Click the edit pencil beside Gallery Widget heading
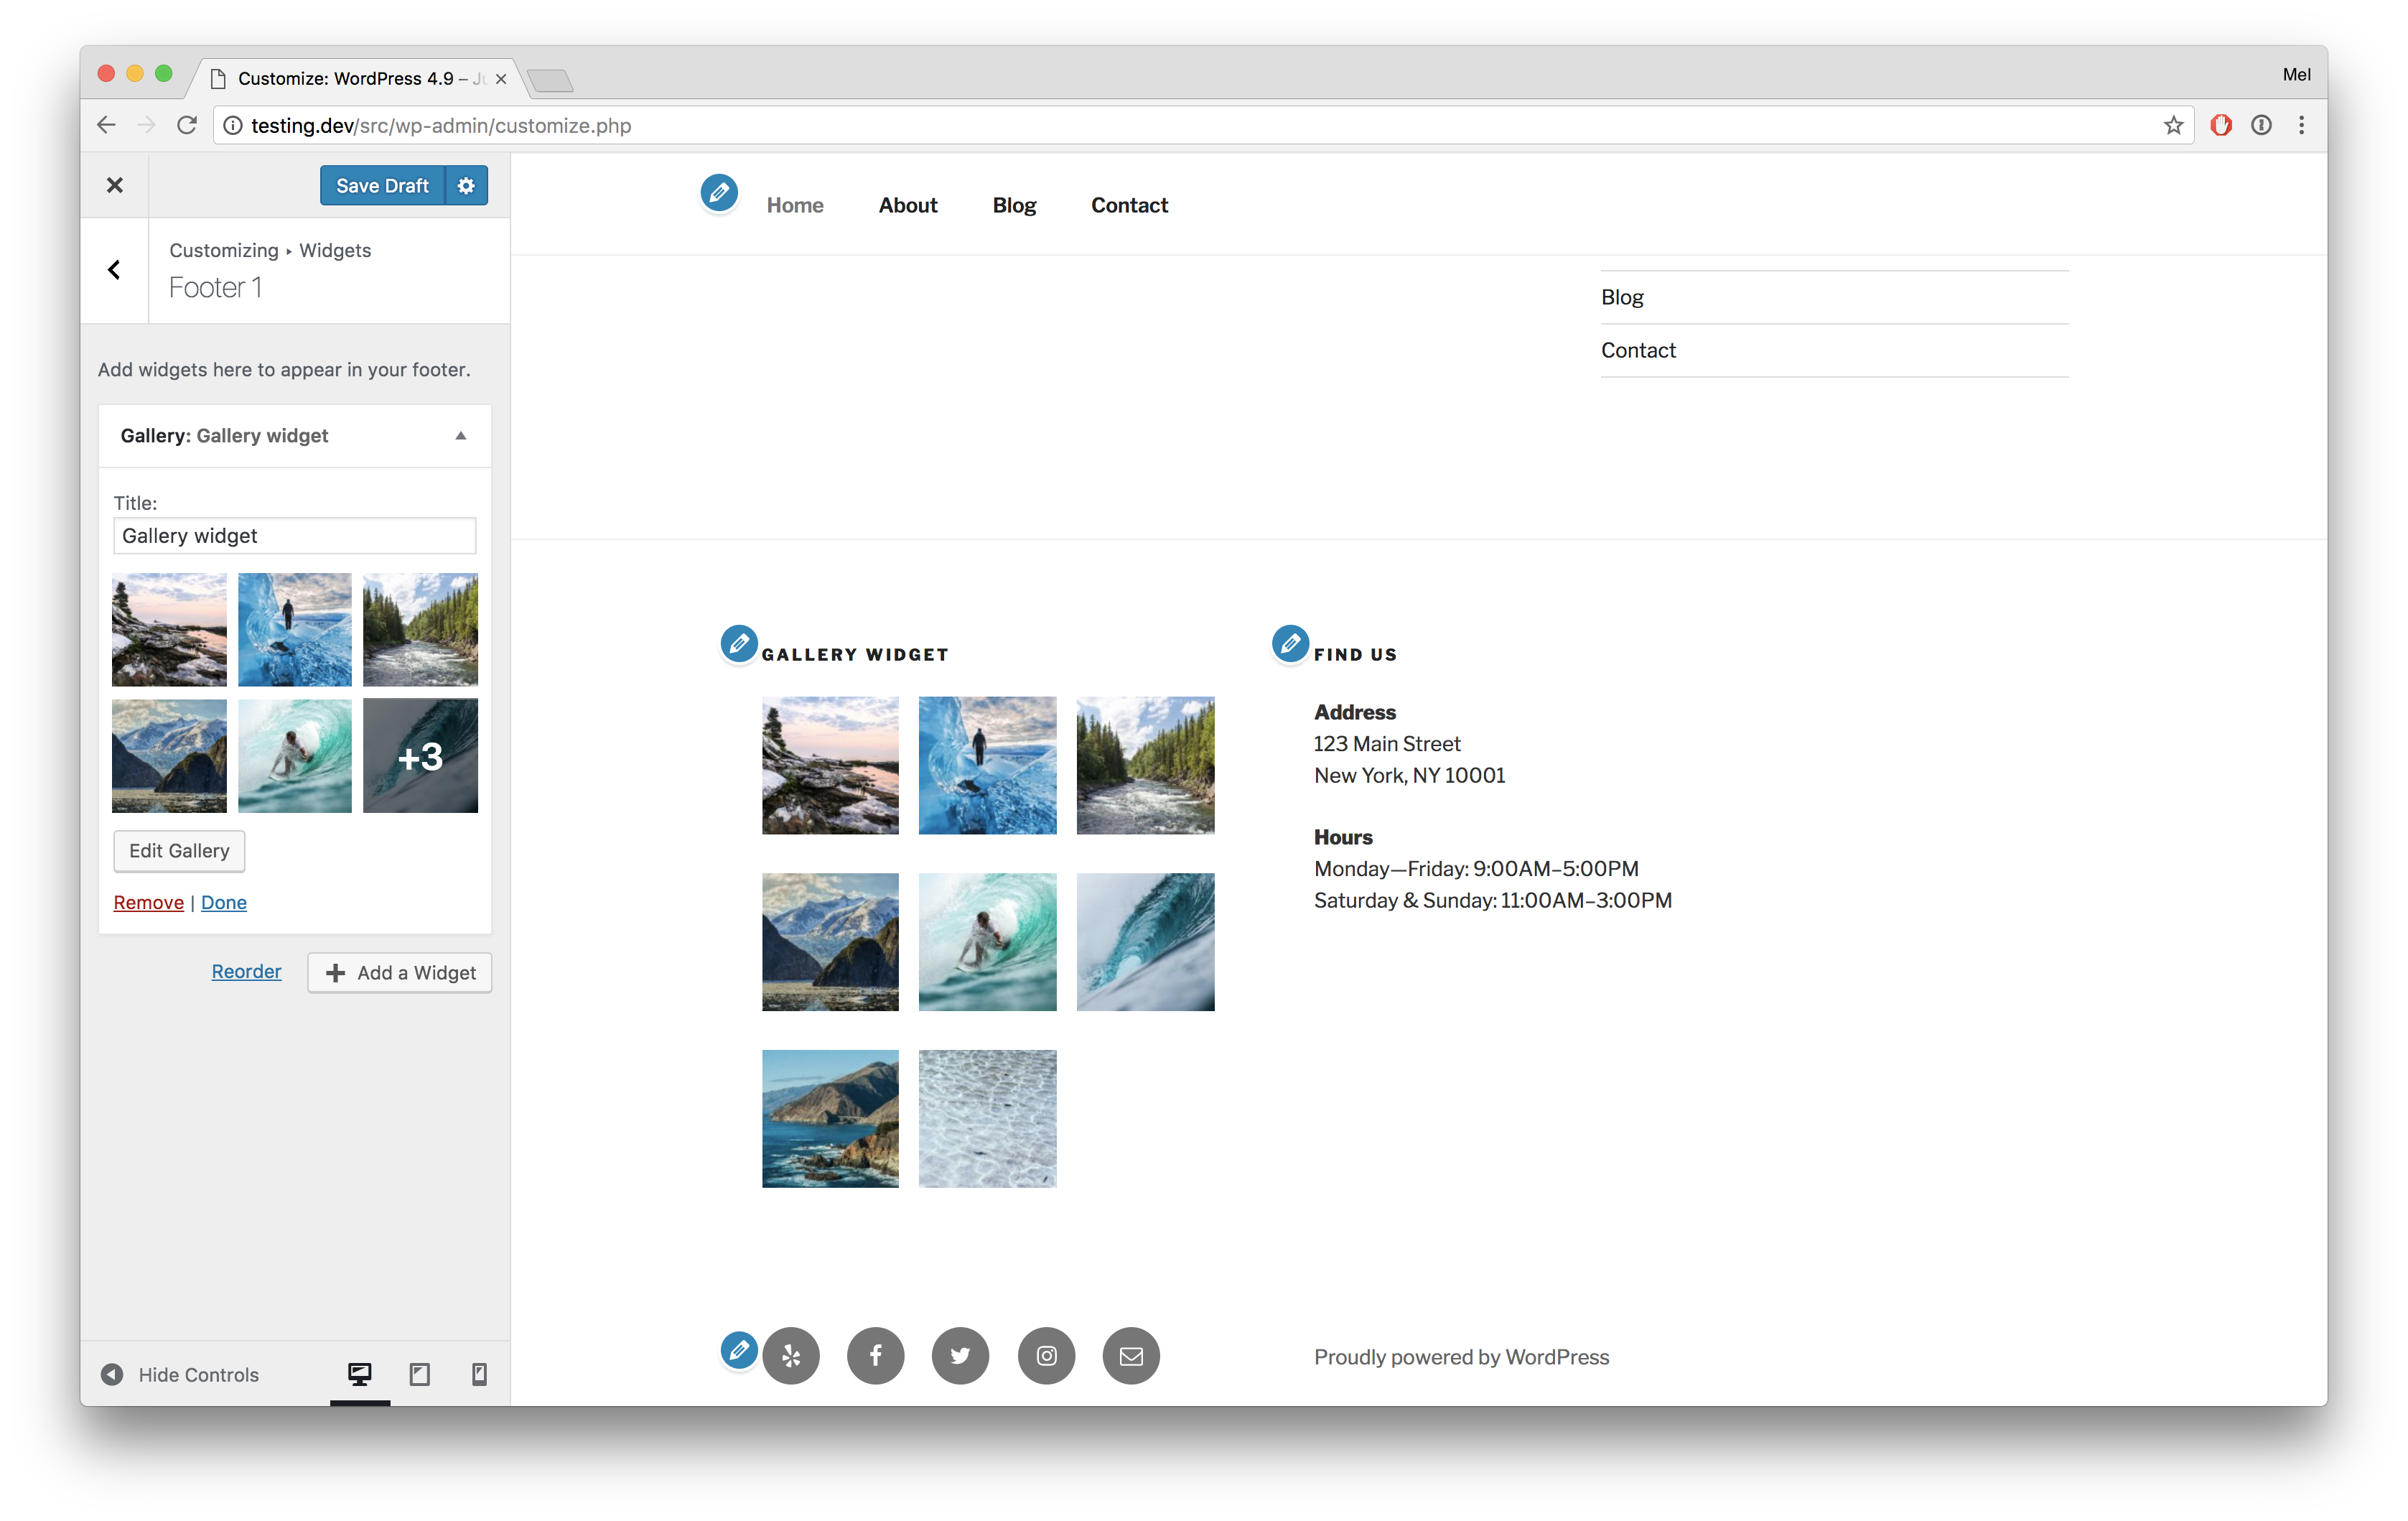Image resolution: width=2408 pixels, height=1521 pixels. point(739,644)
